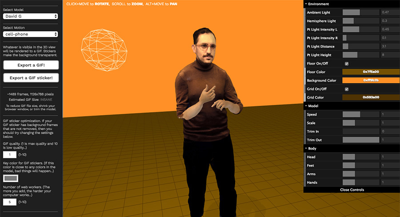400x217 pixels.
Task: Open the gray key color swatch
Action: click(10, 178)
